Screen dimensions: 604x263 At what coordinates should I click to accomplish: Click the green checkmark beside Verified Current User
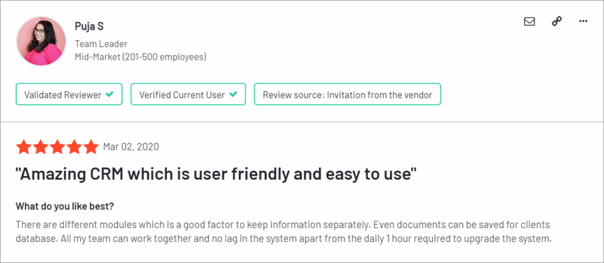234,94
